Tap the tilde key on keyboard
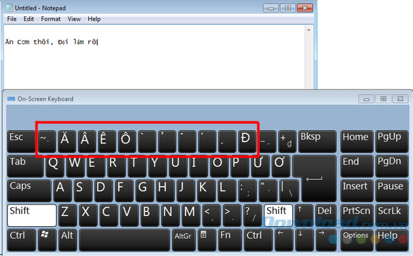Screen dimensions: 413x256 (x=47, y=142)
